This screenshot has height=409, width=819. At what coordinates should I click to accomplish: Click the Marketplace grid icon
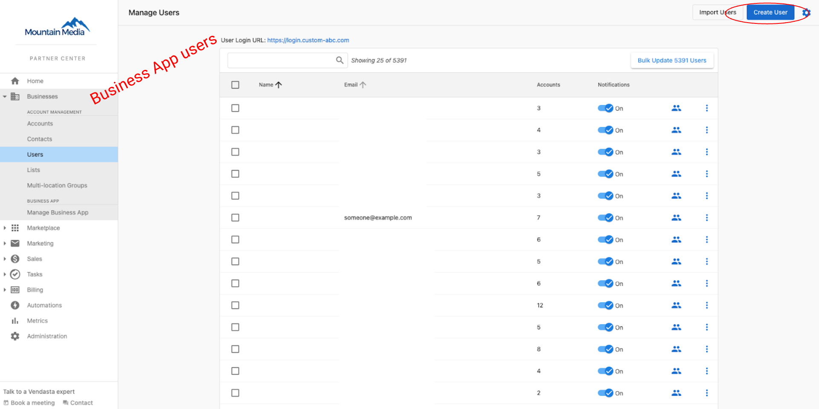click(15, 228)
